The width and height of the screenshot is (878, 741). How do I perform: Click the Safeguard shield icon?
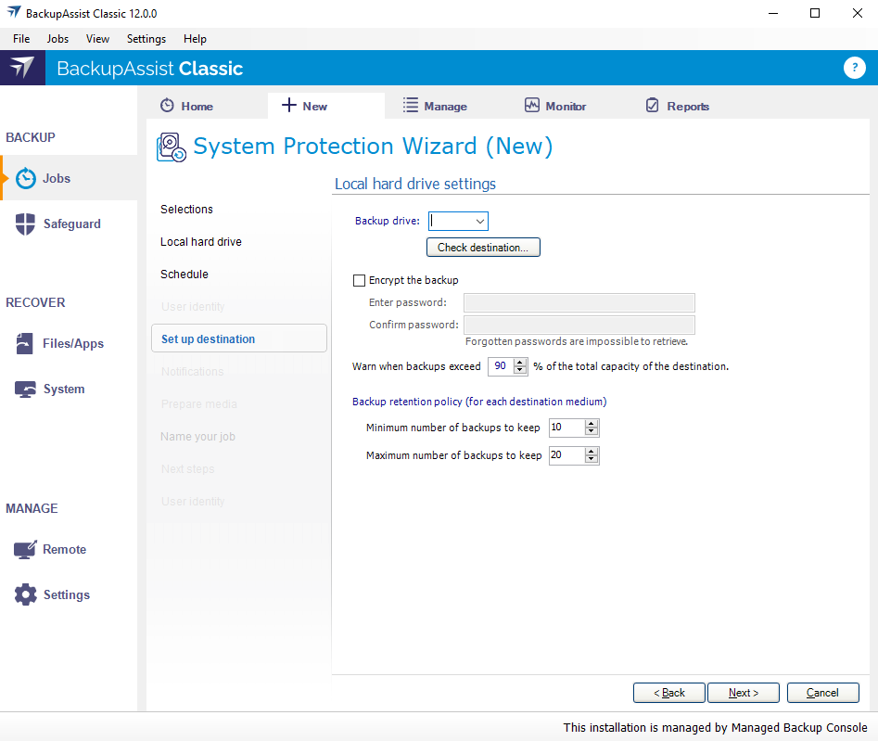(x=25, y=224)
